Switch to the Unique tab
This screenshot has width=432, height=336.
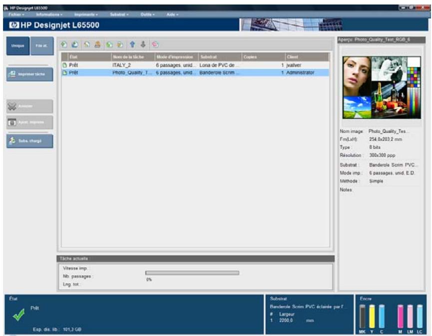click(18, 46)
